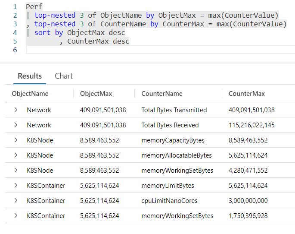Place cursor on empty line 6 of query
295x234 pixels.
tap(129, 50)
